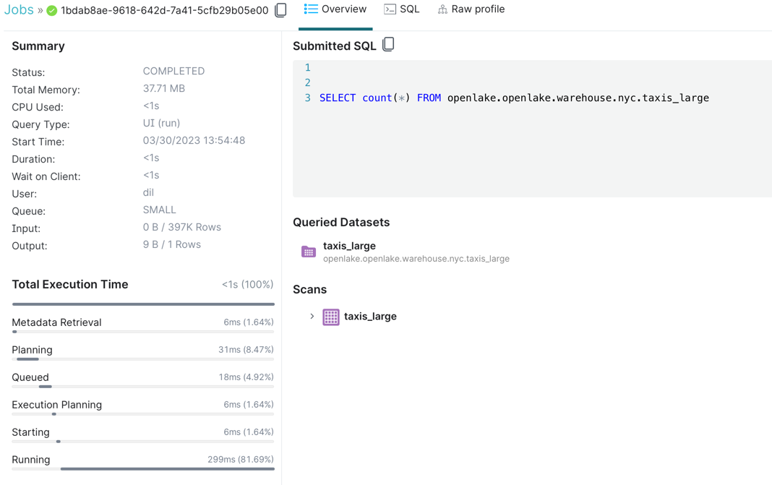
Task: Copy the Submitted SQL to clipboard
Action: pyautogui.click(x=388, y=45)
